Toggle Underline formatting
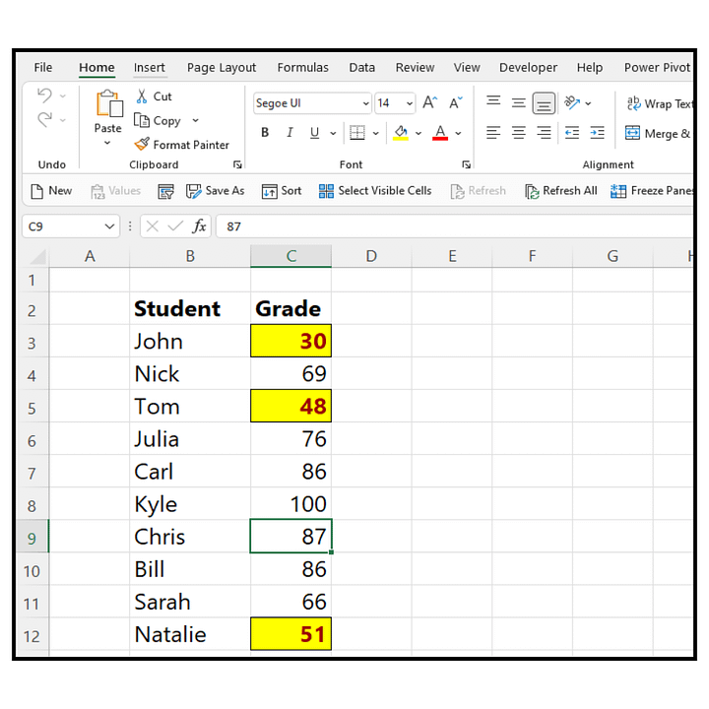Screen dimensions: 709x709 (315, 133)
